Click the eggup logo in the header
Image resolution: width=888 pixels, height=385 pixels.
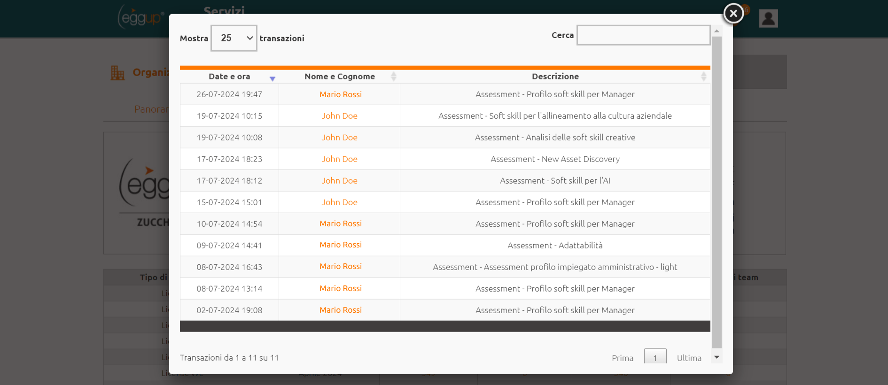point(141,17)
